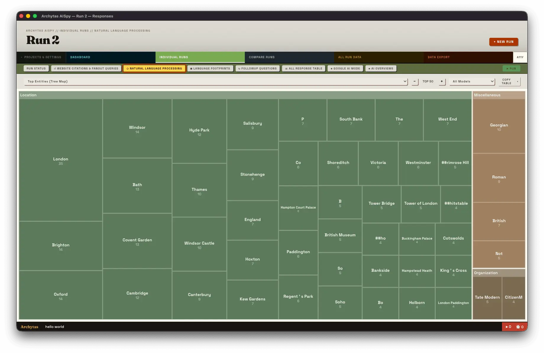
Task: Switch to Data Export tab
Action: coord(468,57)
